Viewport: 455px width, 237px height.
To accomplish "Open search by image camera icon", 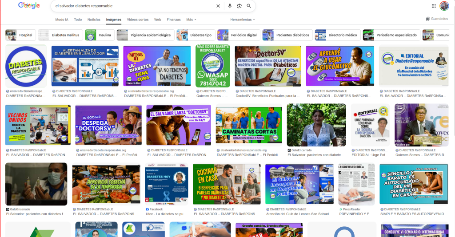I will pos(239,6).
